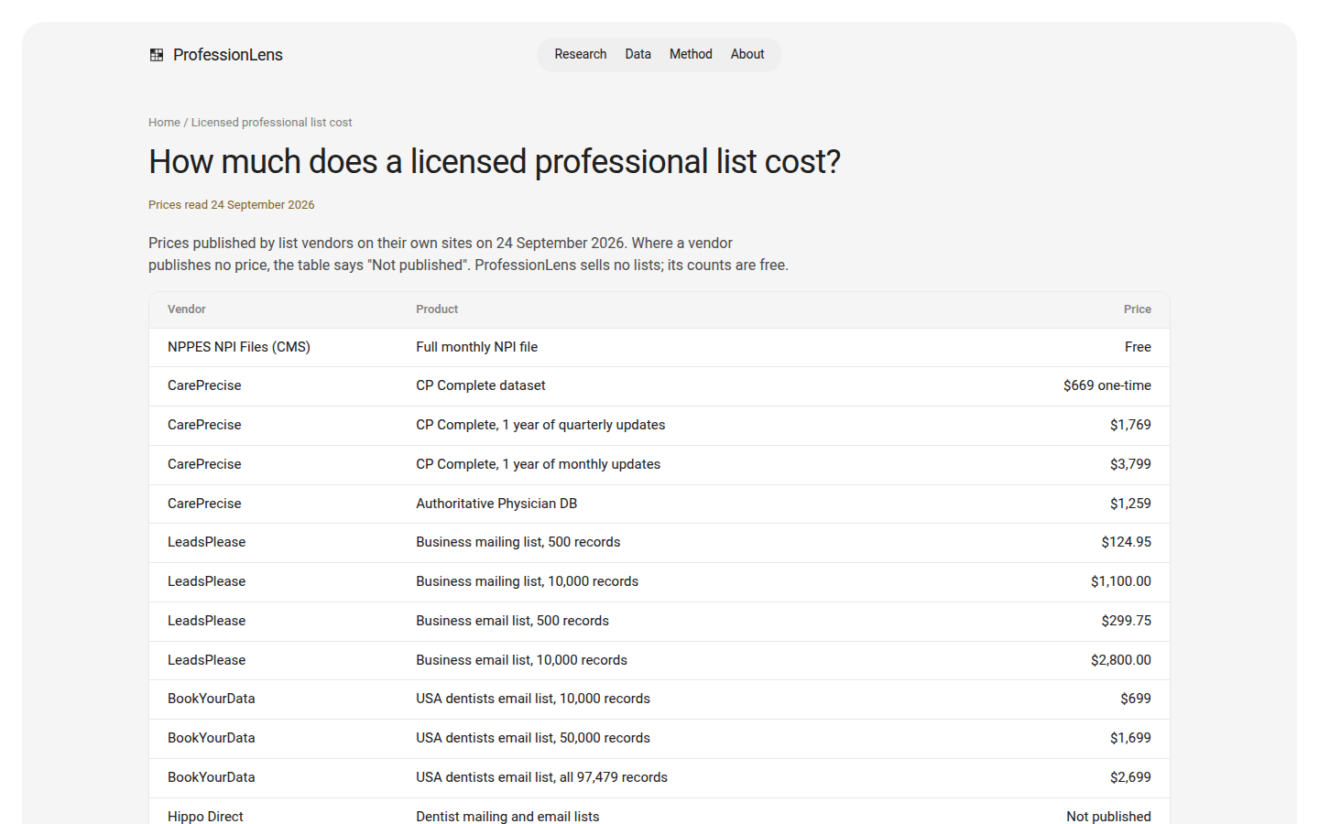Click the 'Free' price cell

click(1138, 347)
